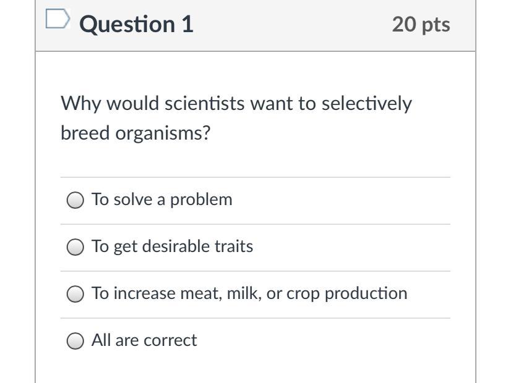Click the 'To get desirable traits' answer label
The width and height of the screenshot is (511, 383).
[x=172, y=246]
